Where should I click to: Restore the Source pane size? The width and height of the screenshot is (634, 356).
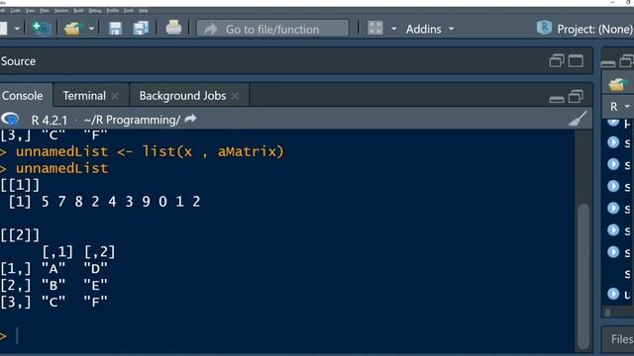coord(557,61)
